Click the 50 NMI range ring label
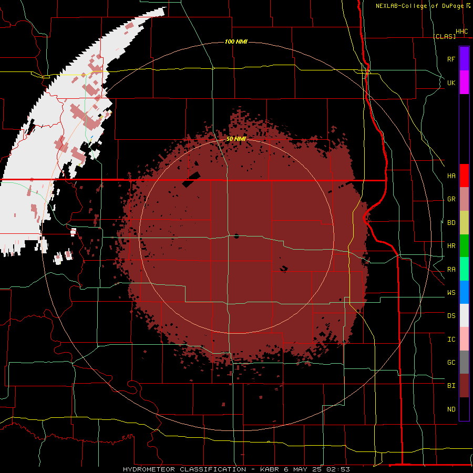Screen dimensions: 473x473 click(236, 139)
